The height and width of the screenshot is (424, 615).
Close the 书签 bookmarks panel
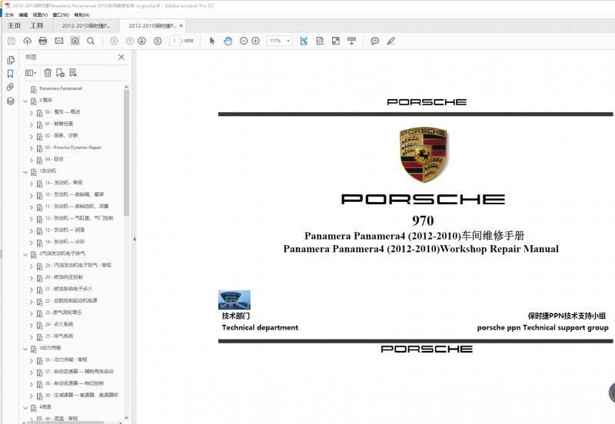click(x=121, y=57)
